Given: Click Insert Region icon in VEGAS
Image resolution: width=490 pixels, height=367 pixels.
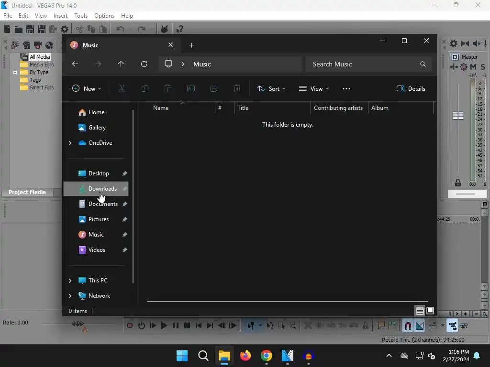Looking at the screenshot, I should pos(392,326).
